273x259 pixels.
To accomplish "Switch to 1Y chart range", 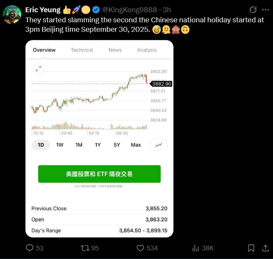I will click(98, 145).
